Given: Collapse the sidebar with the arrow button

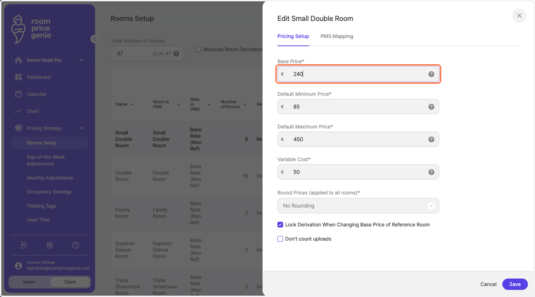Looking at the screenshot, I should point(94,39).
